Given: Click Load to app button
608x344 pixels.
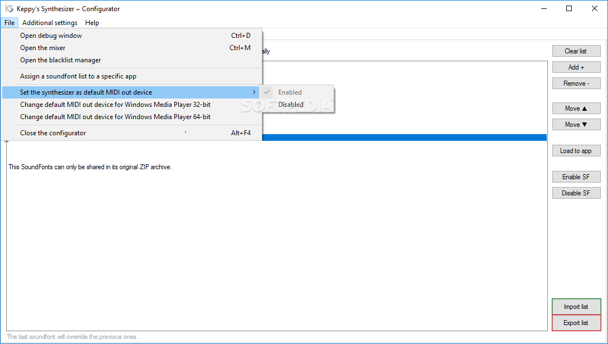Looking at the screenshot, I should click(576, 151).
